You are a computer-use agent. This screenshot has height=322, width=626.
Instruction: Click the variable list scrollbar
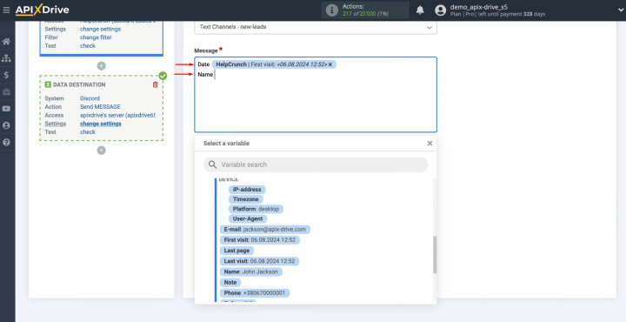point(435,254)
